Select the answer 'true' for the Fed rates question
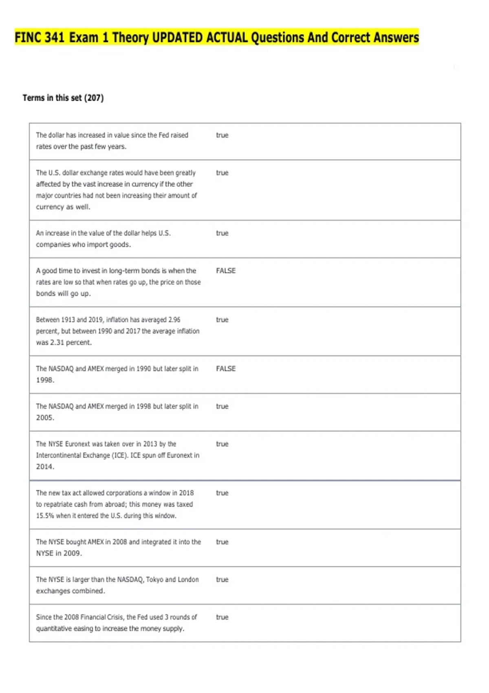 (222, 135)
